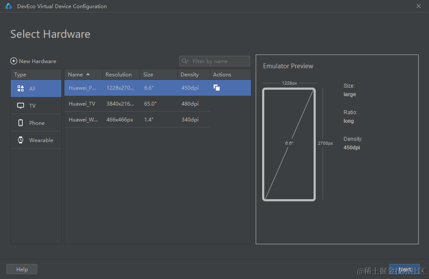The image size is (429, 279).
Task: Focus the Filter by name field
Action: pyautogui.click(x=214, y=61)
